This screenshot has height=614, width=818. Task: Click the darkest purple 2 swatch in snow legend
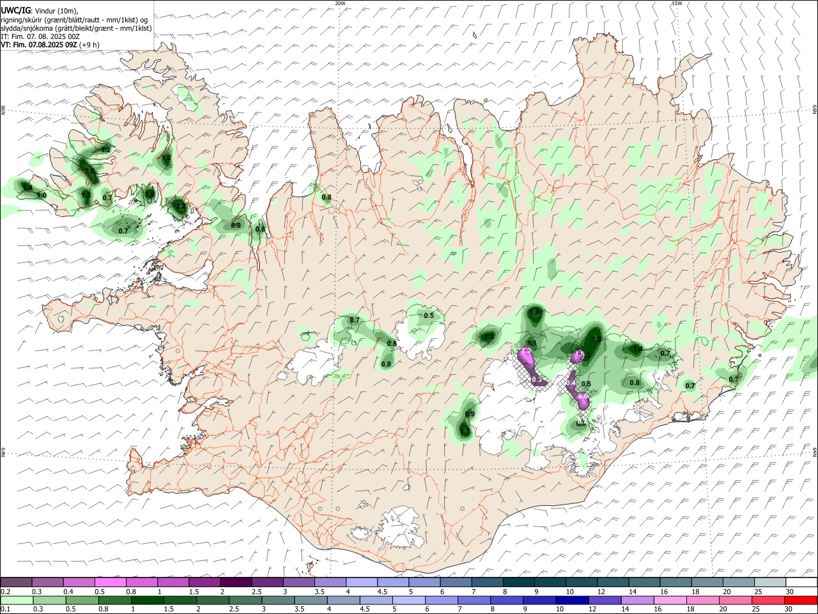click(236, 583)
